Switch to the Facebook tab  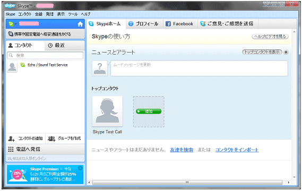(x=180, y=24)
